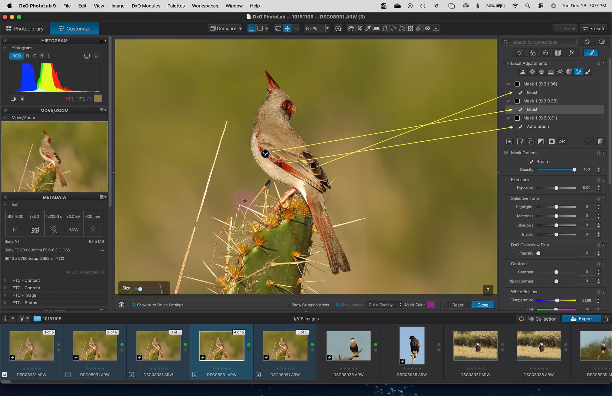Choose the Graduated filter local adjustment

pyautogui.click(x=550, y=72)
